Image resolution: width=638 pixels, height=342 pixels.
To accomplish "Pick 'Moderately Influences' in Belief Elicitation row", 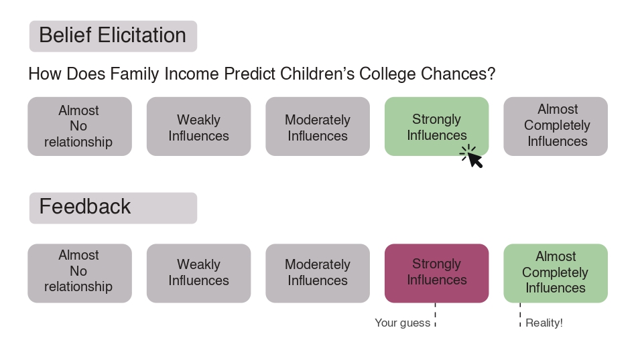I will [318, 126].
